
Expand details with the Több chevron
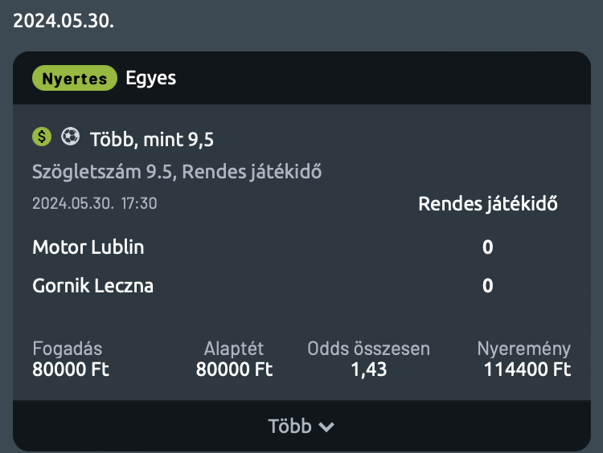(326, 426)
